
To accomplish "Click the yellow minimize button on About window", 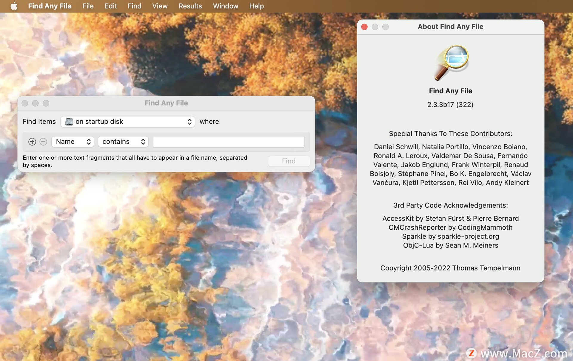I will tap(374, 26).
